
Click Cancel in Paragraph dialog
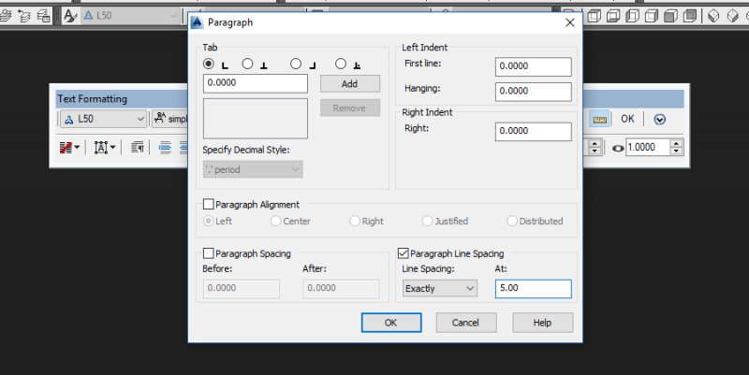[466, 323]
